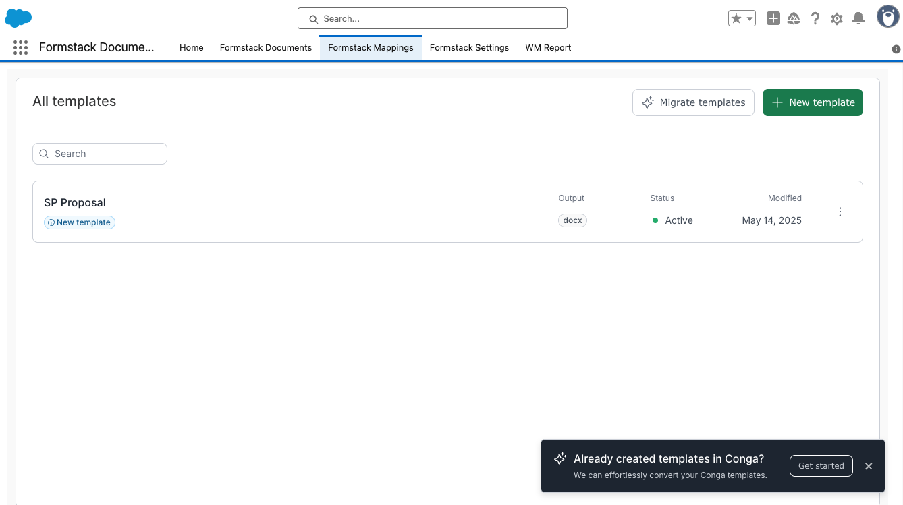903x505 pixels.
Task: Click the Salesforce cloud logo
Action: tap(18, 18)
